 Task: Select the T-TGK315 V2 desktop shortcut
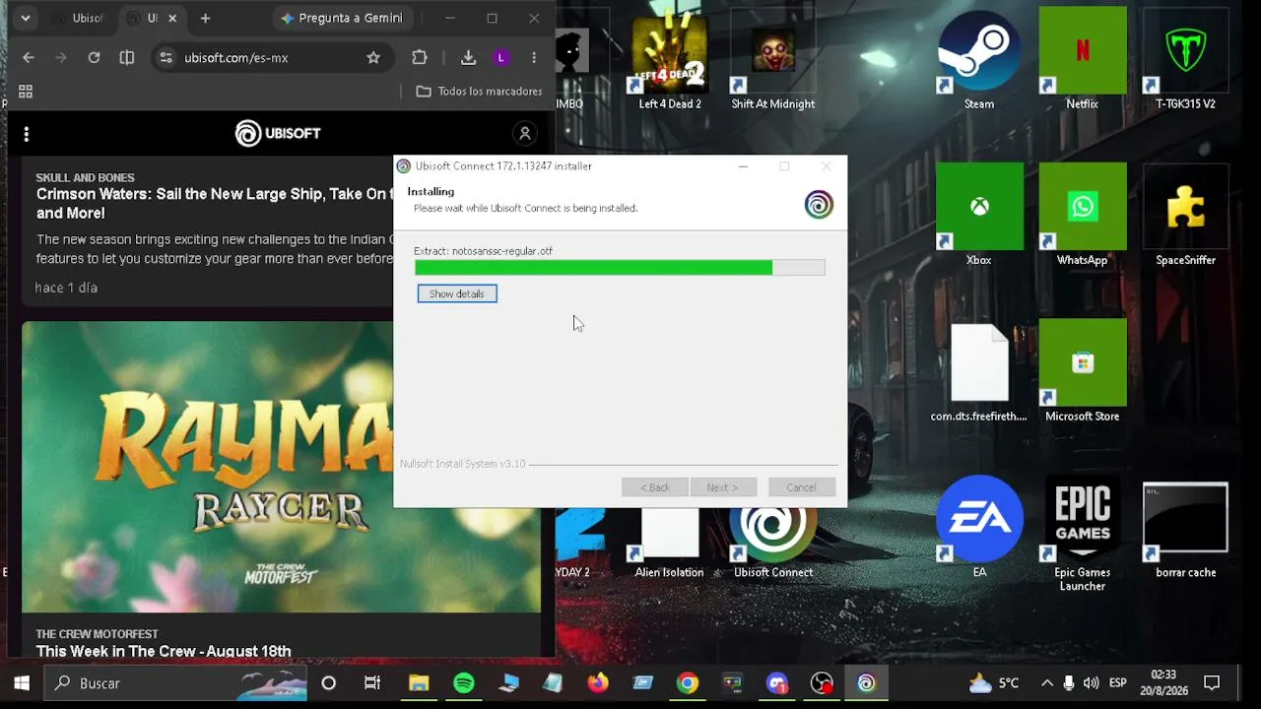(1185, 59)
